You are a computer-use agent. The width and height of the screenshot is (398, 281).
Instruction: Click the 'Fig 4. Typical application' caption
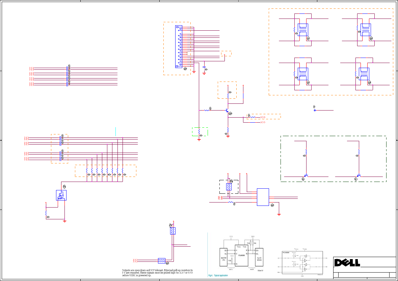tap(218, 275)
